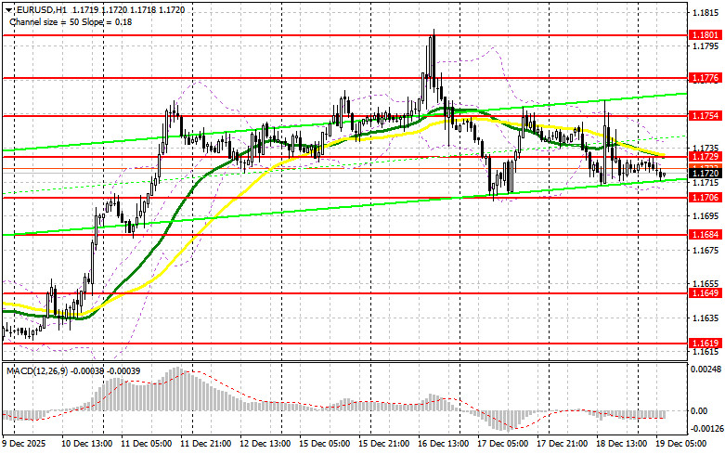Click the 12 Dec 13:00 time label
The width and height of the screenshot is (725, 454).
pyautogui.click(x=265, y=444)
